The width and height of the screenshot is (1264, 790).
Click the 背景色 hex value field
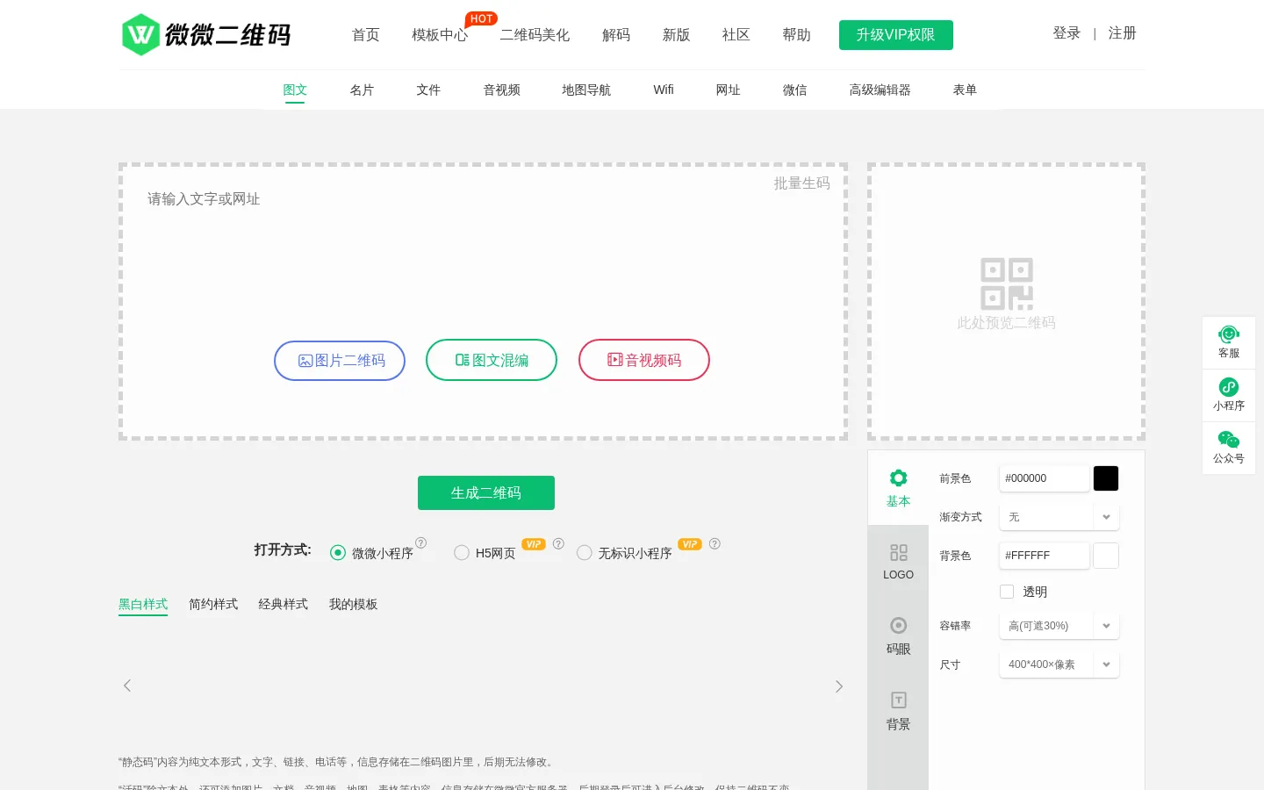pos(1045,556)
